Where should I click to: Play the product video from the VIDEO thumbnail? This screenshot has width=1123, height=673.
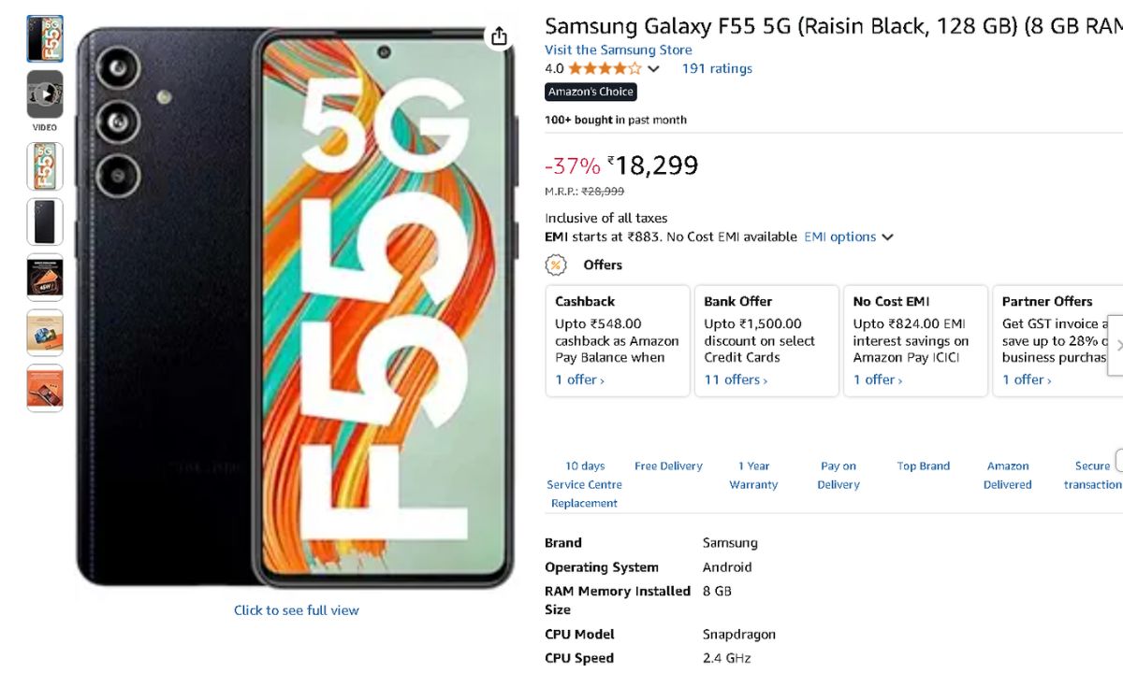45,94
